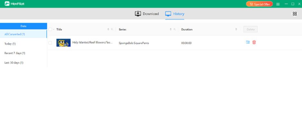This screenshot has height=124, width=302.
Task: Minimize the MovPilot window
Action: [x=286, y=4]
